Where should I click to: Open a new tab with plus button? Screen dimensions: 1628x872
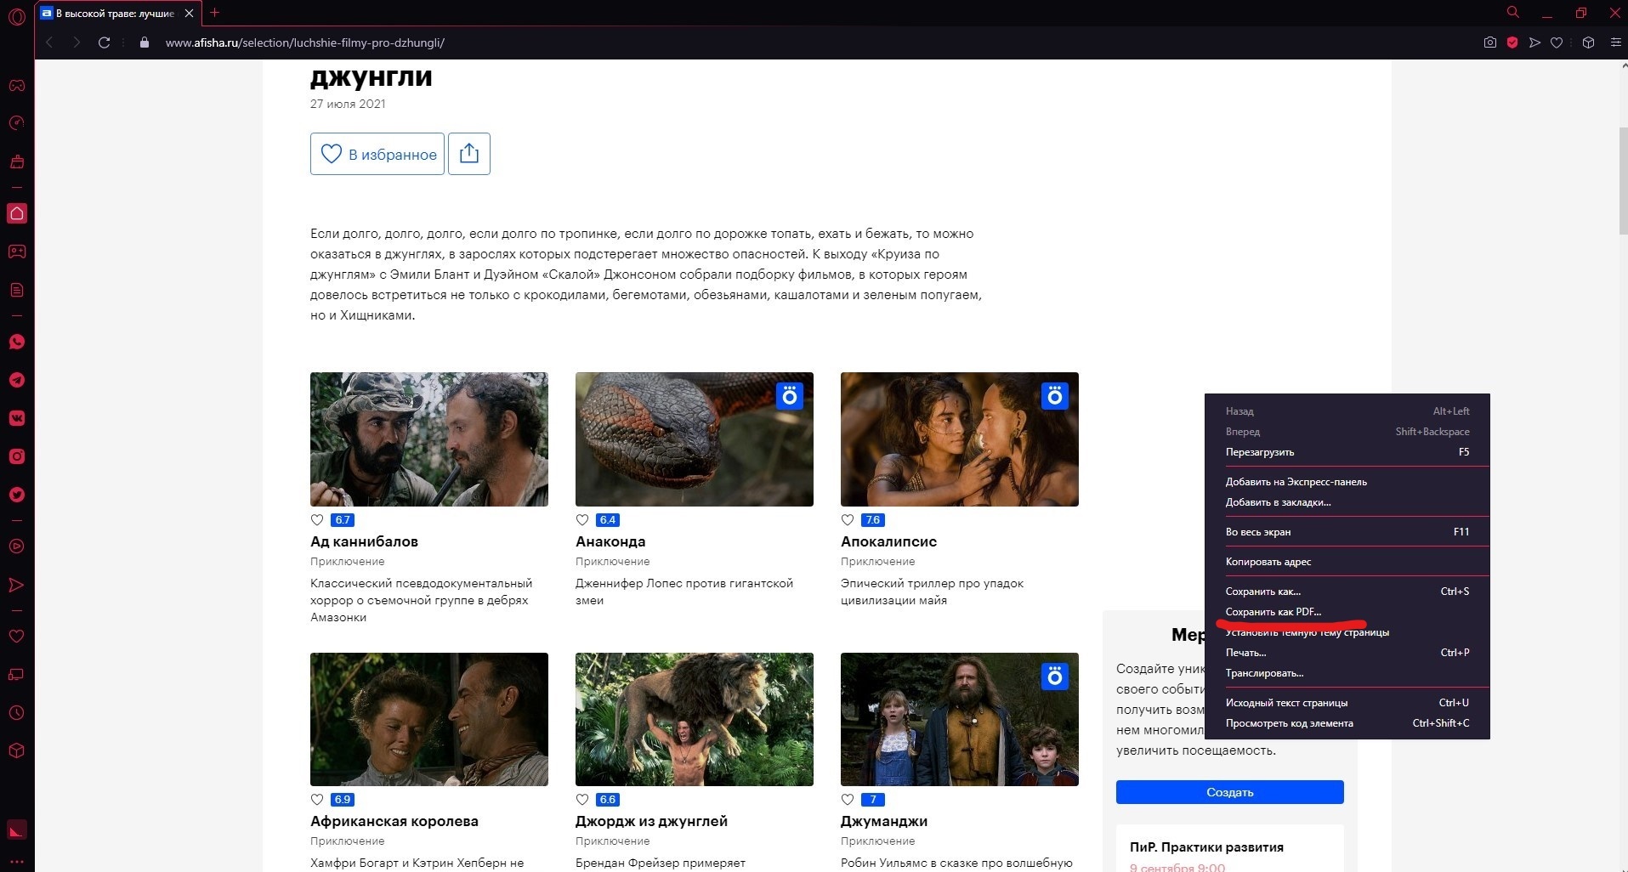214,13
